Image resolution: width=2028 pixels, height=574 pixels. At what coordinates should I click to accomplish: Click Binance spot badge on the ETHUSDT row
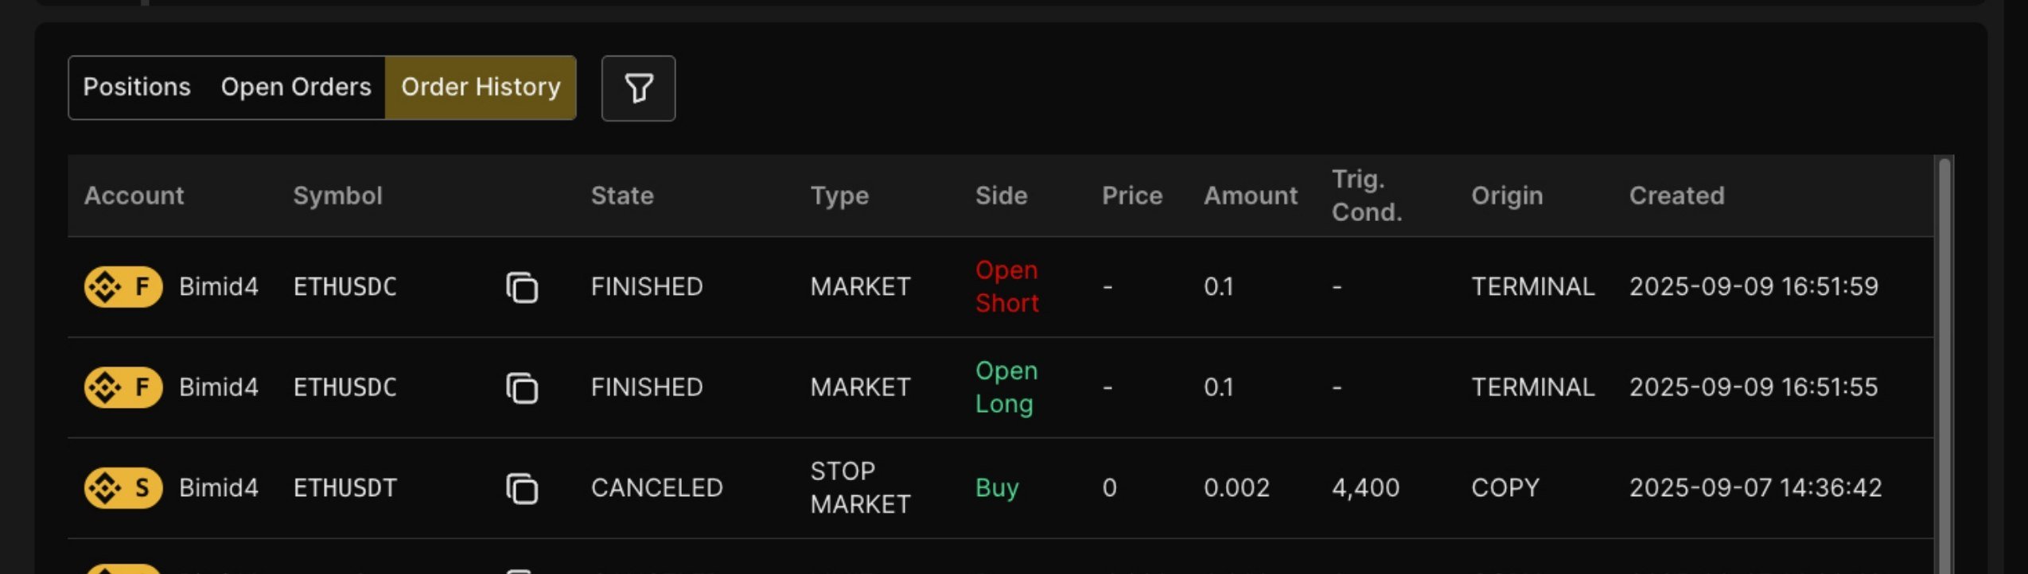pyautogui.click(x=123, y=488)
